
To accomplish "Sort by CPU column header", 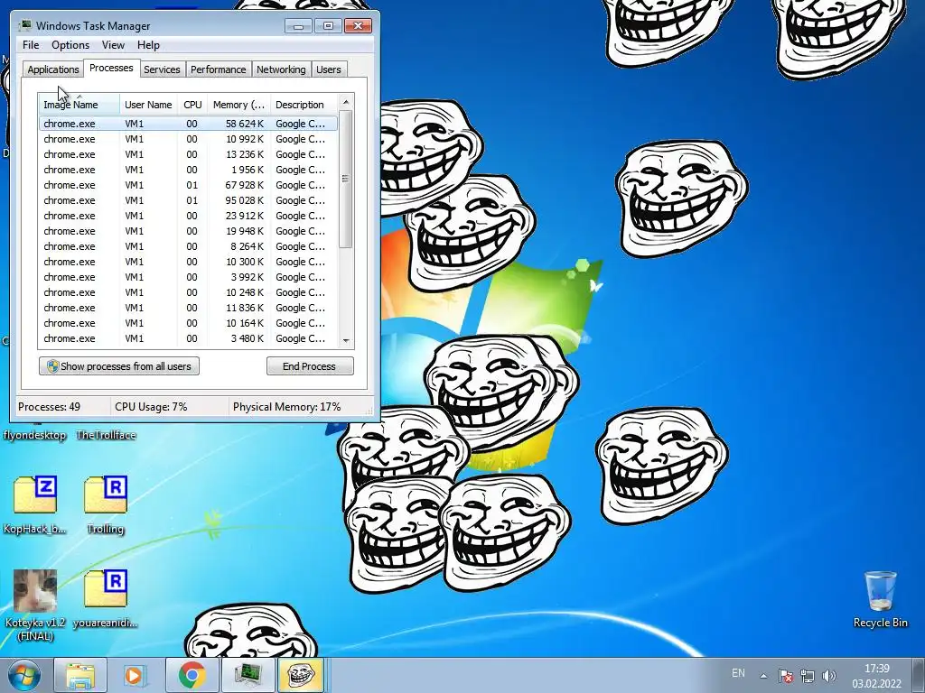I will 192,105.
